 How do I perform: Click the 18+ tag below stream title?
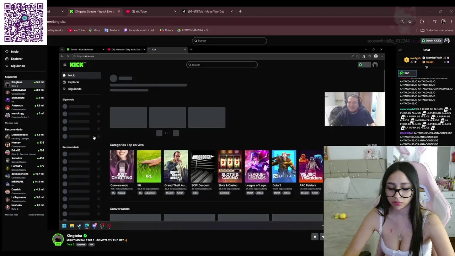tap(91, 245)
